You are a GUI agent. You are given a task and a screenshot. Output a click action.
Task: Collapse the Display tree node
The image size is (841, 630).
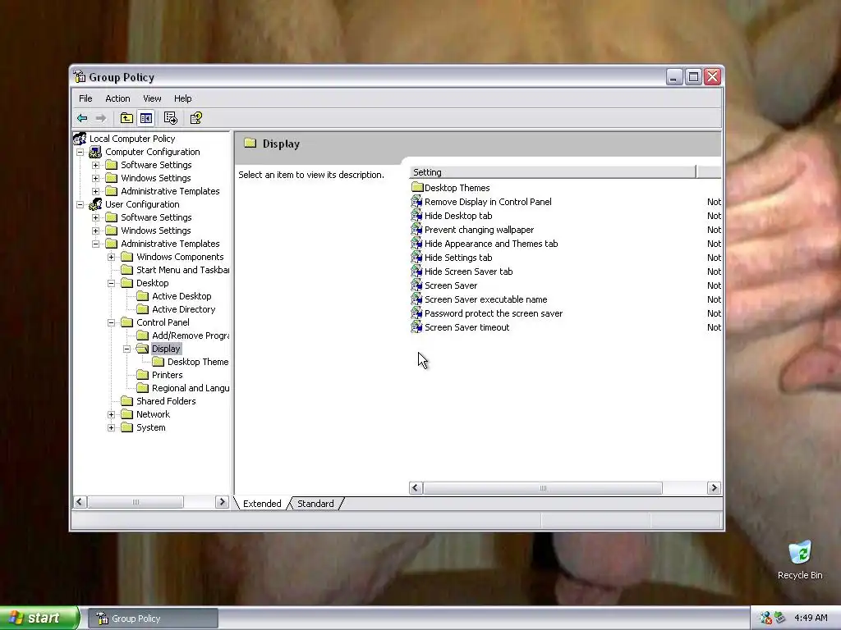click(x=127, y=349)
